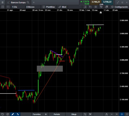129x116 pixels.
Task: Click the pencil drawing tool
Action: click(x=13, y=114)
